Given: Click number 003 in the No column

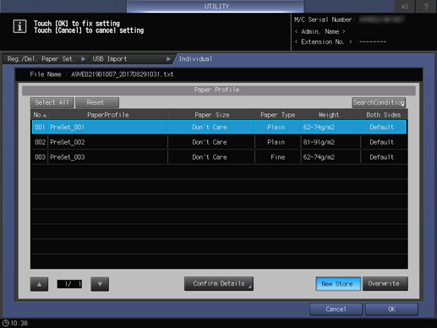Looking at the screenshot, I should pos(40,157).
